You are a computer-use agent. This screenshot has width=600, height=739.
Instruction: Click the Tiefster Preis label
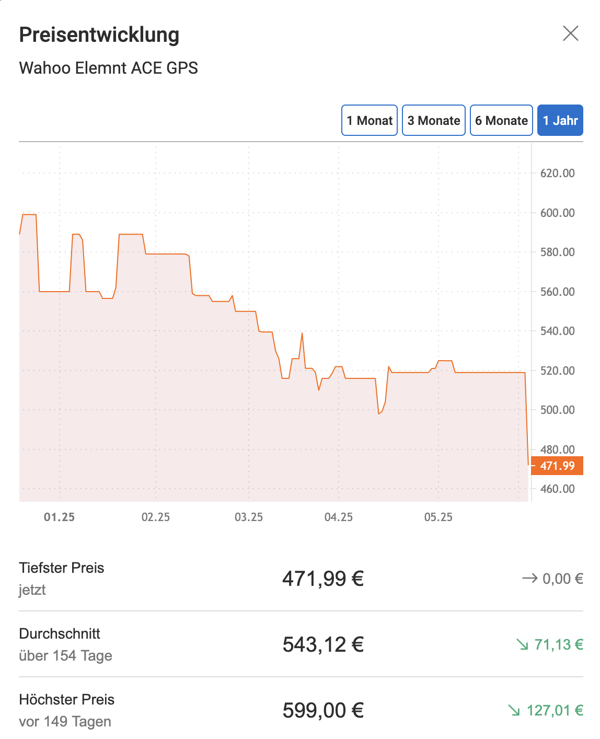(x=62, y=568)
